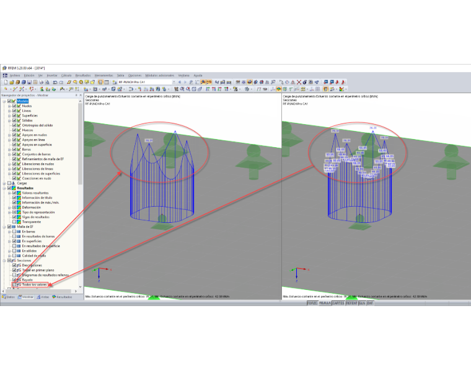This screenshot has height=370, width=471.
Task: Select the Vigas de resultados tree item
Action: click(35, 217)
